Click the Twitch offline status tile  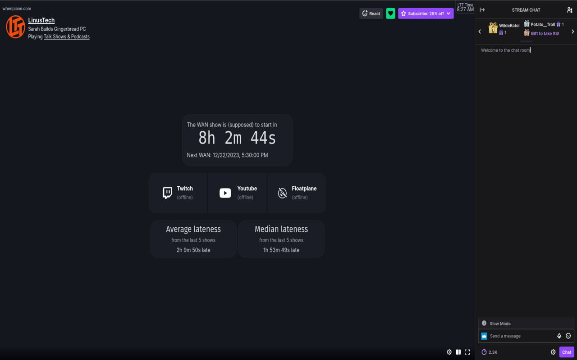[x=178, y=193]
